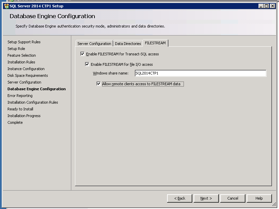Close the SQL Server 2014 CTP1 Setup window
The image size is (279, 209).
(272, 6)
